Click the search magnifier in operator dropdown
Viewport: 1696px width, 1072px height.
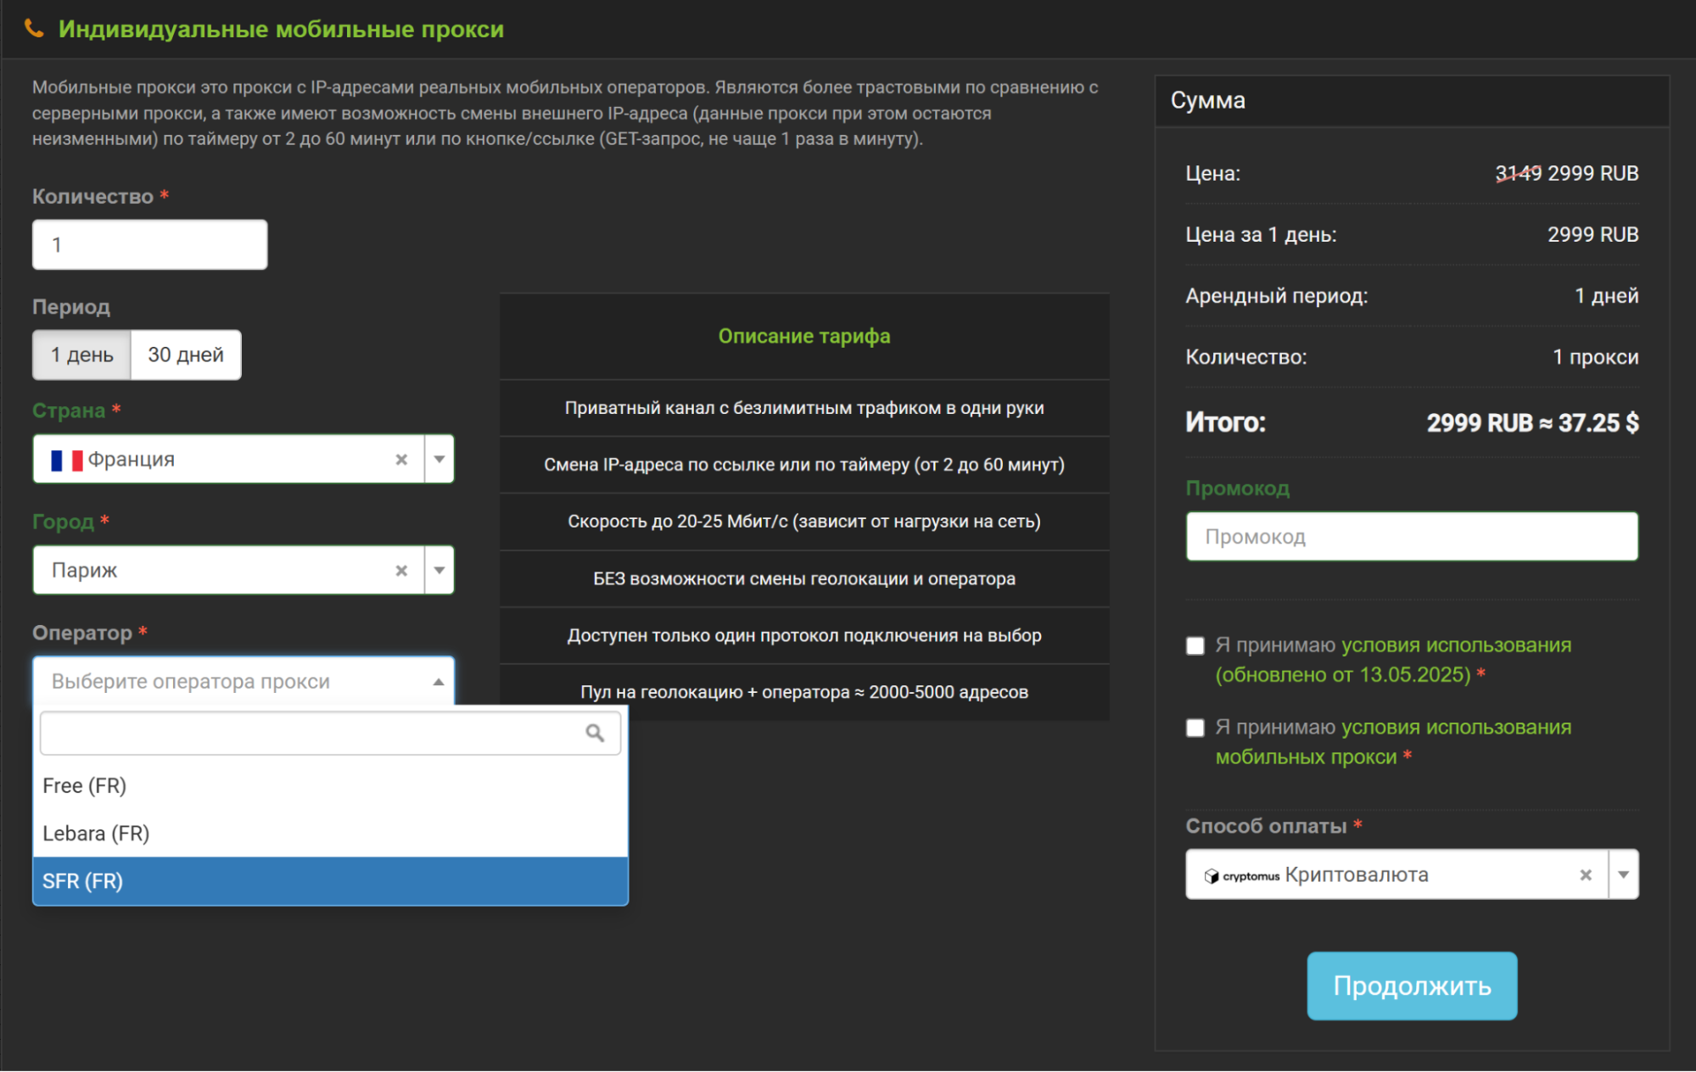595,734
